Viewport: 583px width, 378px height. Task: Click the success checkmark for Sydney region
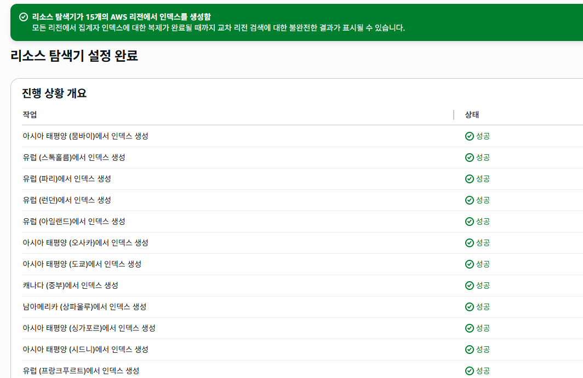(470, 349)
